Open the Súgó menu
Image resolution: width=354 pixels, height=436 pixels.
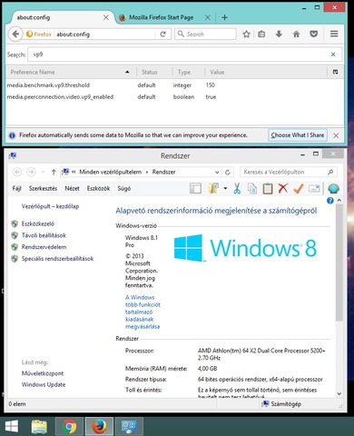pos(124,188)
